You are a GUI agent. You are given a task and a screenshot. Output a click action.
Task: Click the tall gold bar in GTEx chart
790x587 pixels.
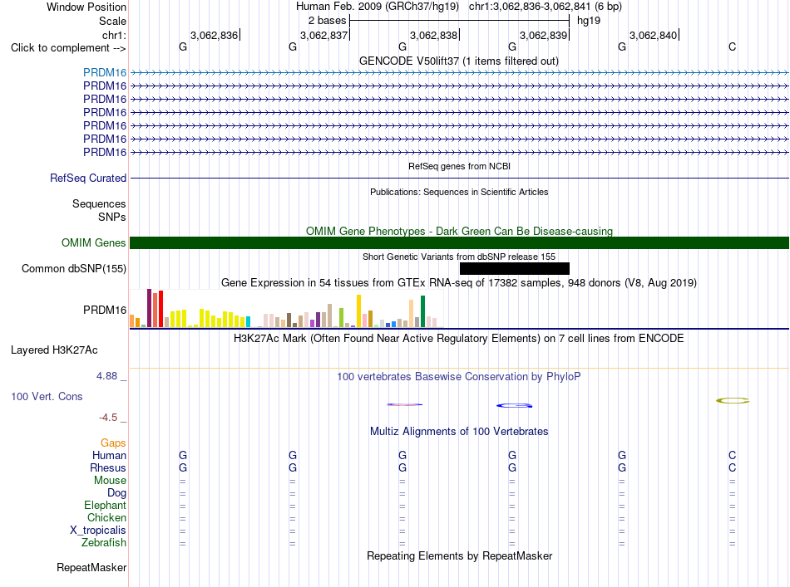(358, 311)
